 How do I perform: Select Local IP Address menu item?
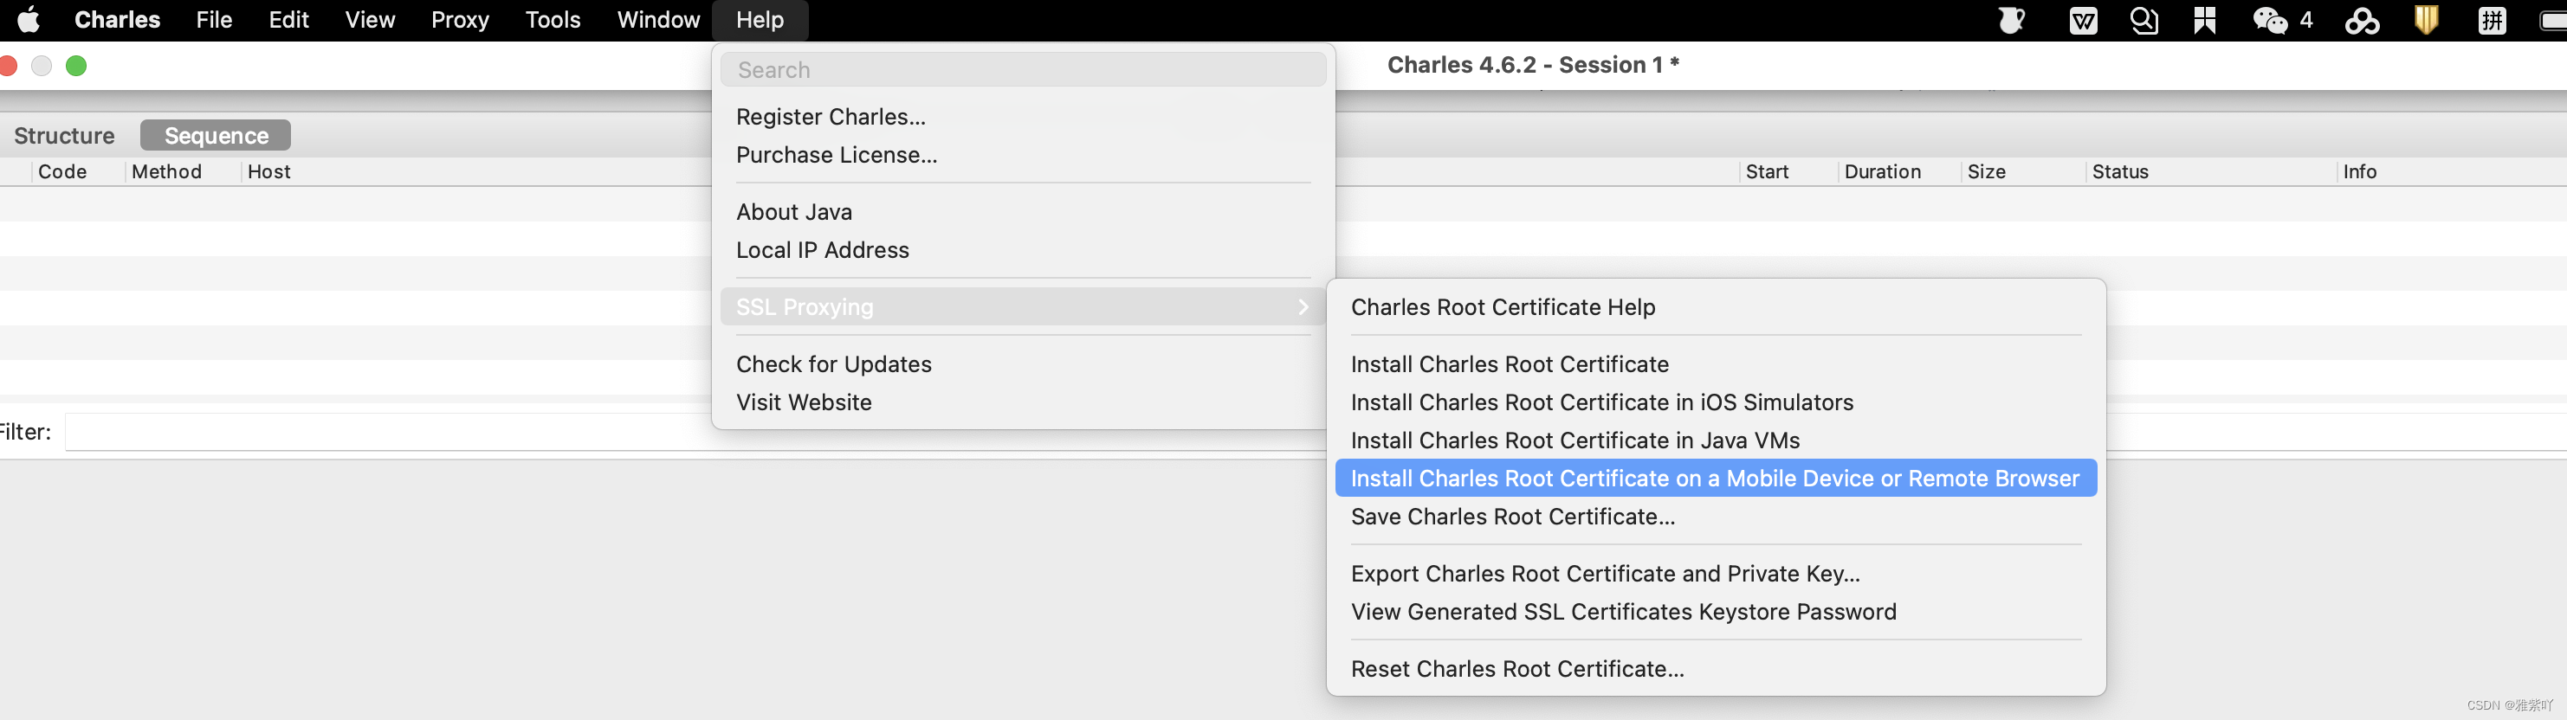pyautogui.click(x=1024, y=249)
